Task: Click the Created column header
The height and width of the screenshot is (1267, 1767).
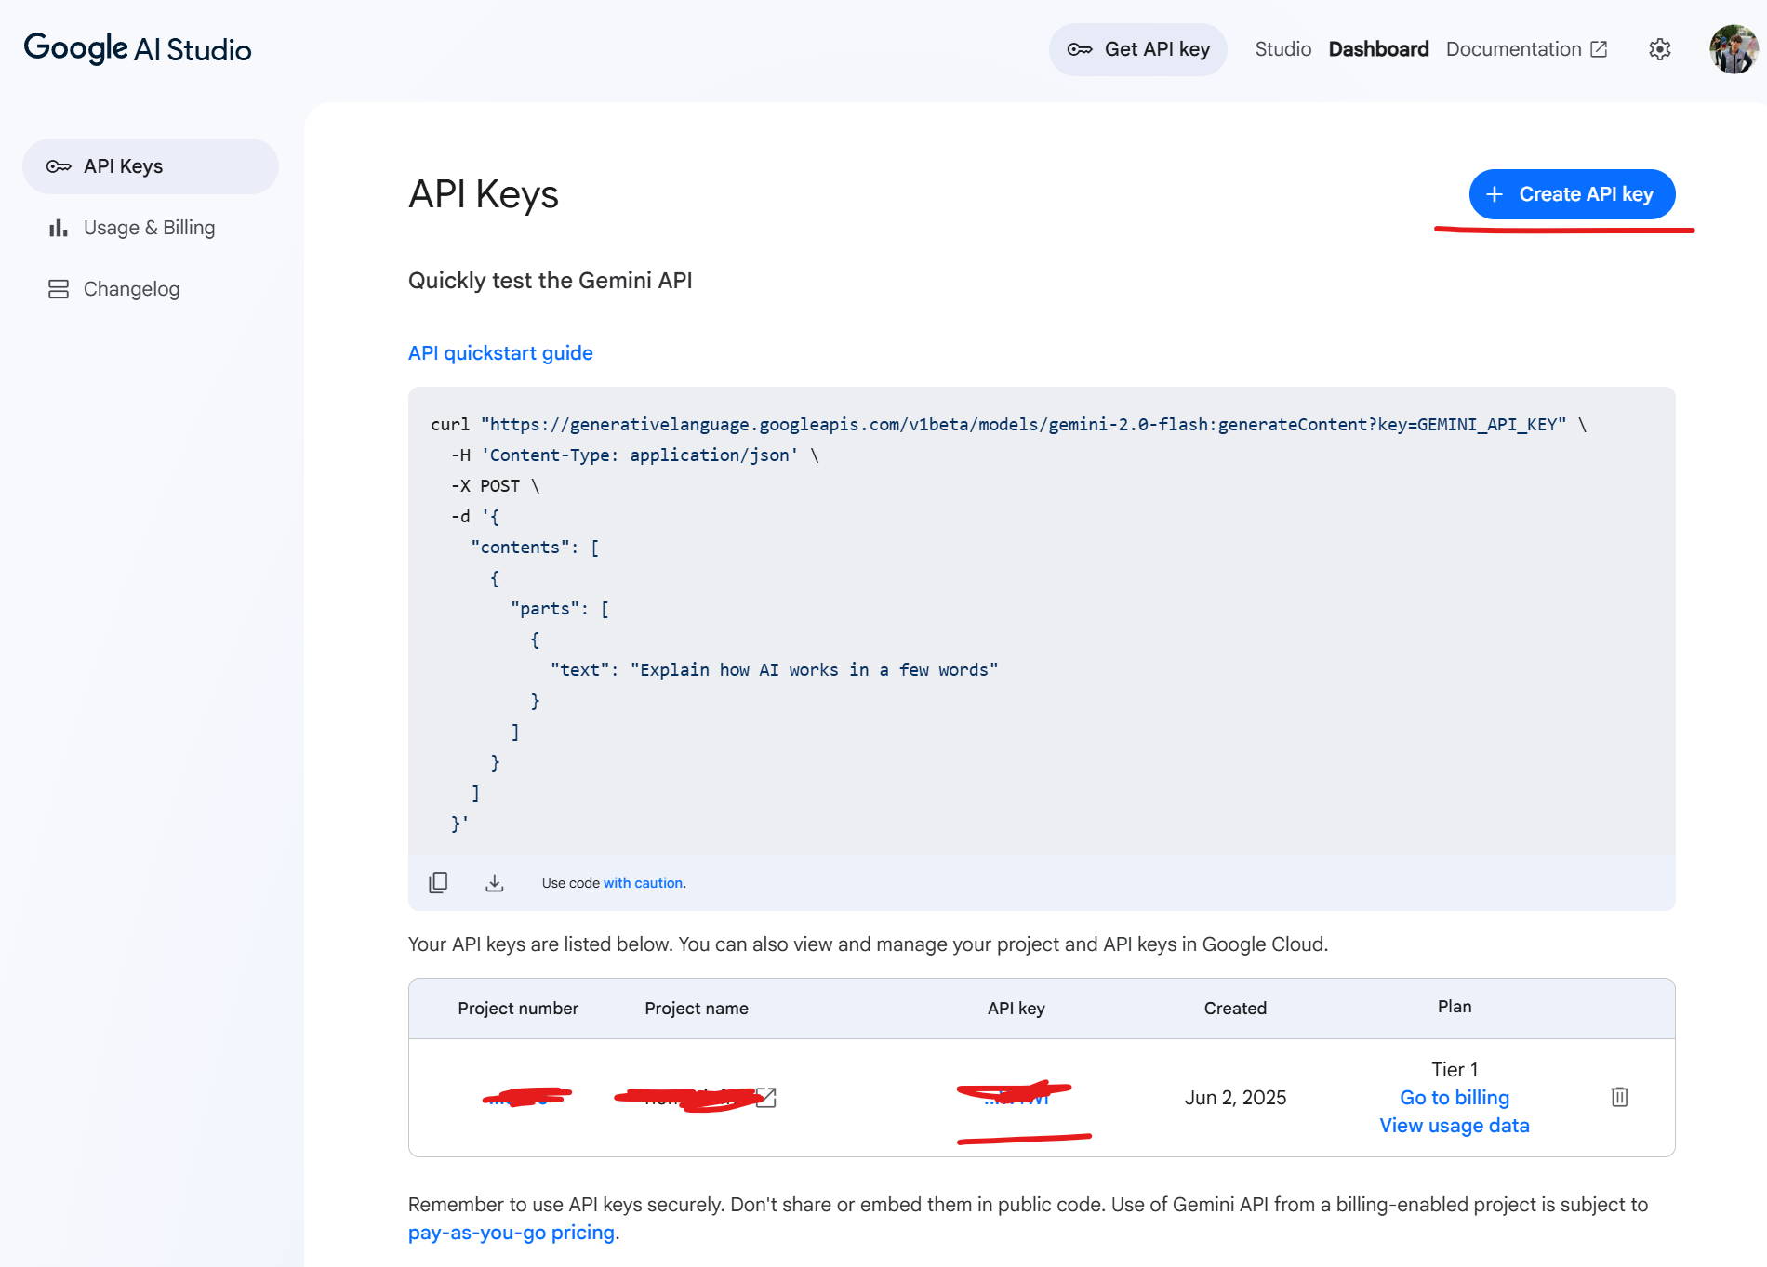Action: 1235,1009
